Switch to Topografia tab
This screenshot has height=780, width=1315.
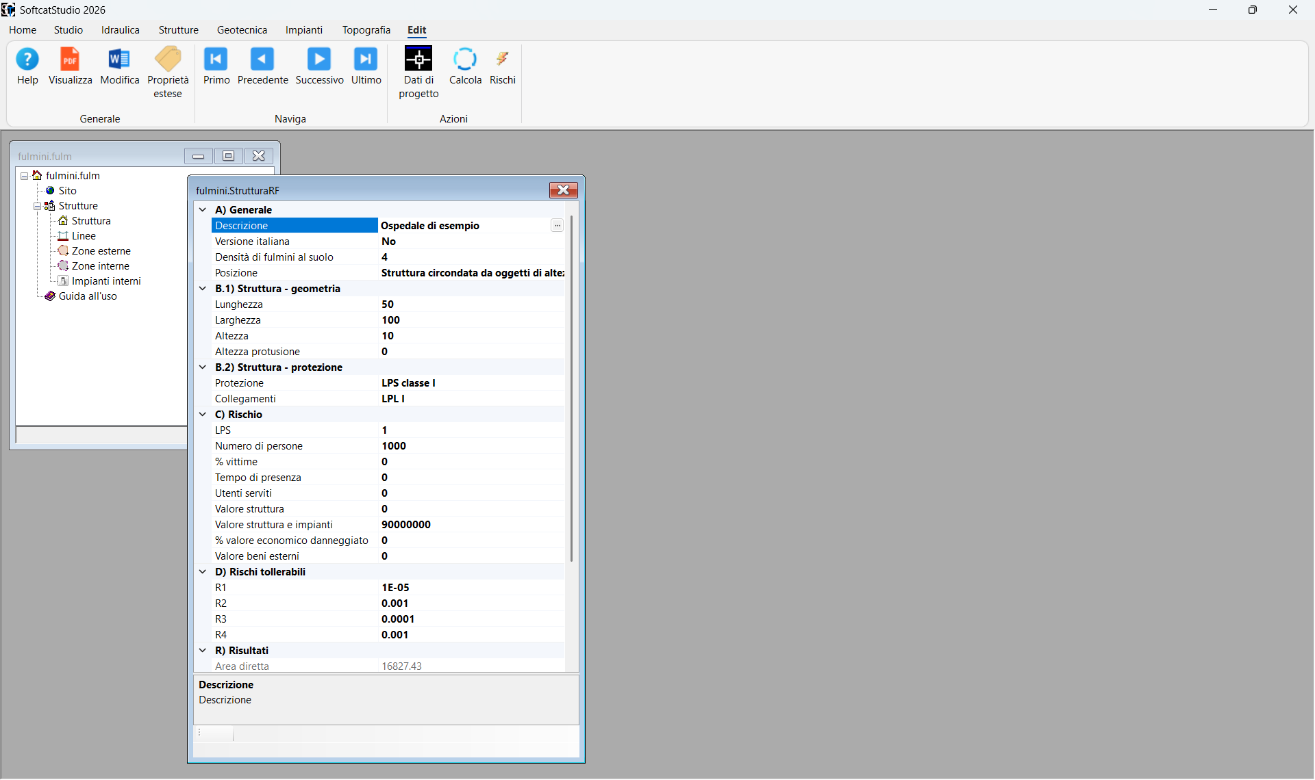pyautogui.click(x=366, y=30)
